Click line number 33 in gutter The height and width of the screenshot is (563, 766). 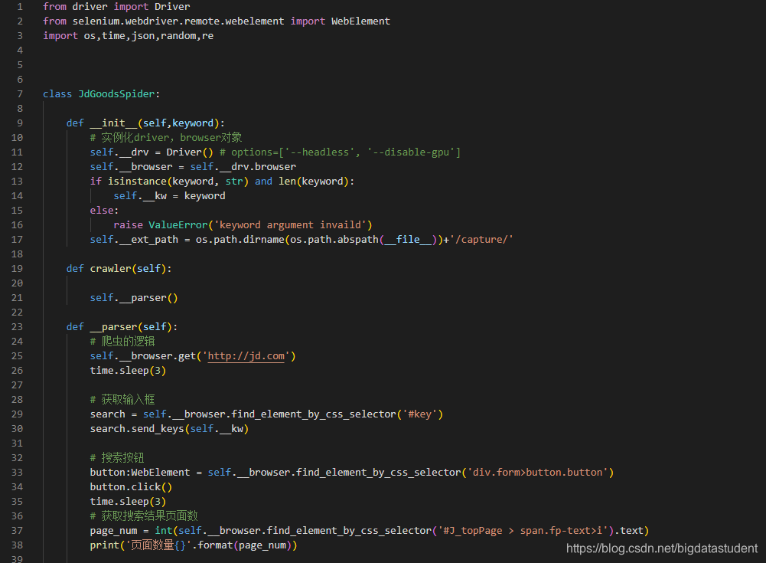[17, 473]
